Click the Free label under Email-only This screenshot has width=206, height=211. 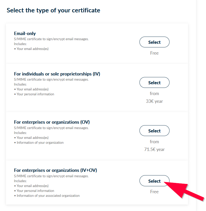(x=154, y=53)
